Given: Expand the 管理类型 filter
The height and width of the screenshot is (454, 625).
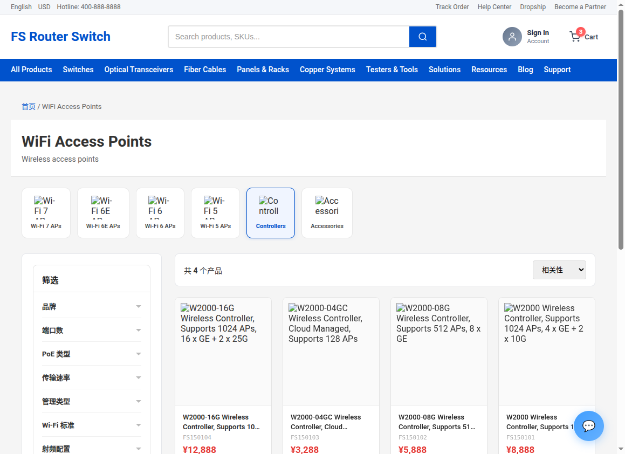Looking at the screenshot, I should [x=92, y=401].
